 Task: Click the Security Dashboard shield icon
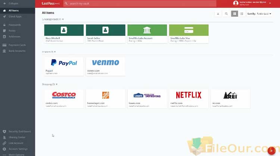[4, 131]
